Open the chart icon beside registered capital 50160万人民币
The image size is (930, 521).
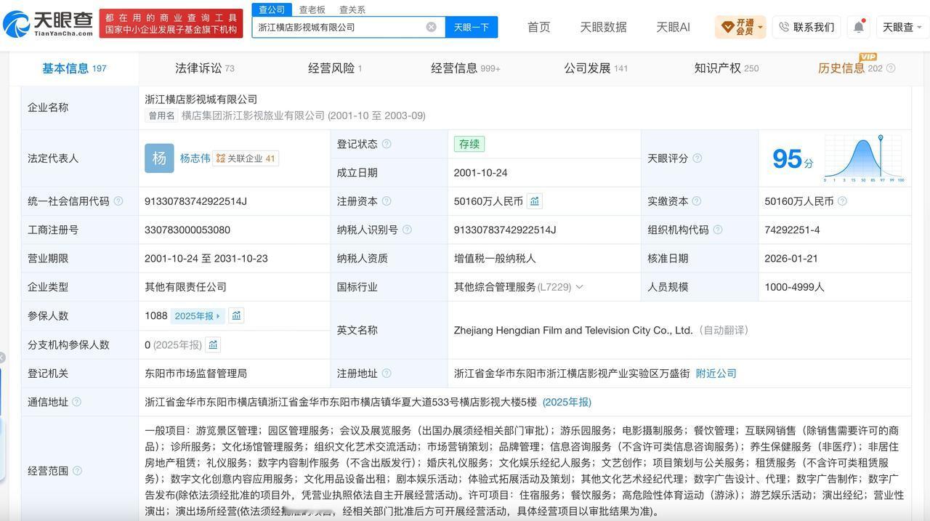point(535,201)
